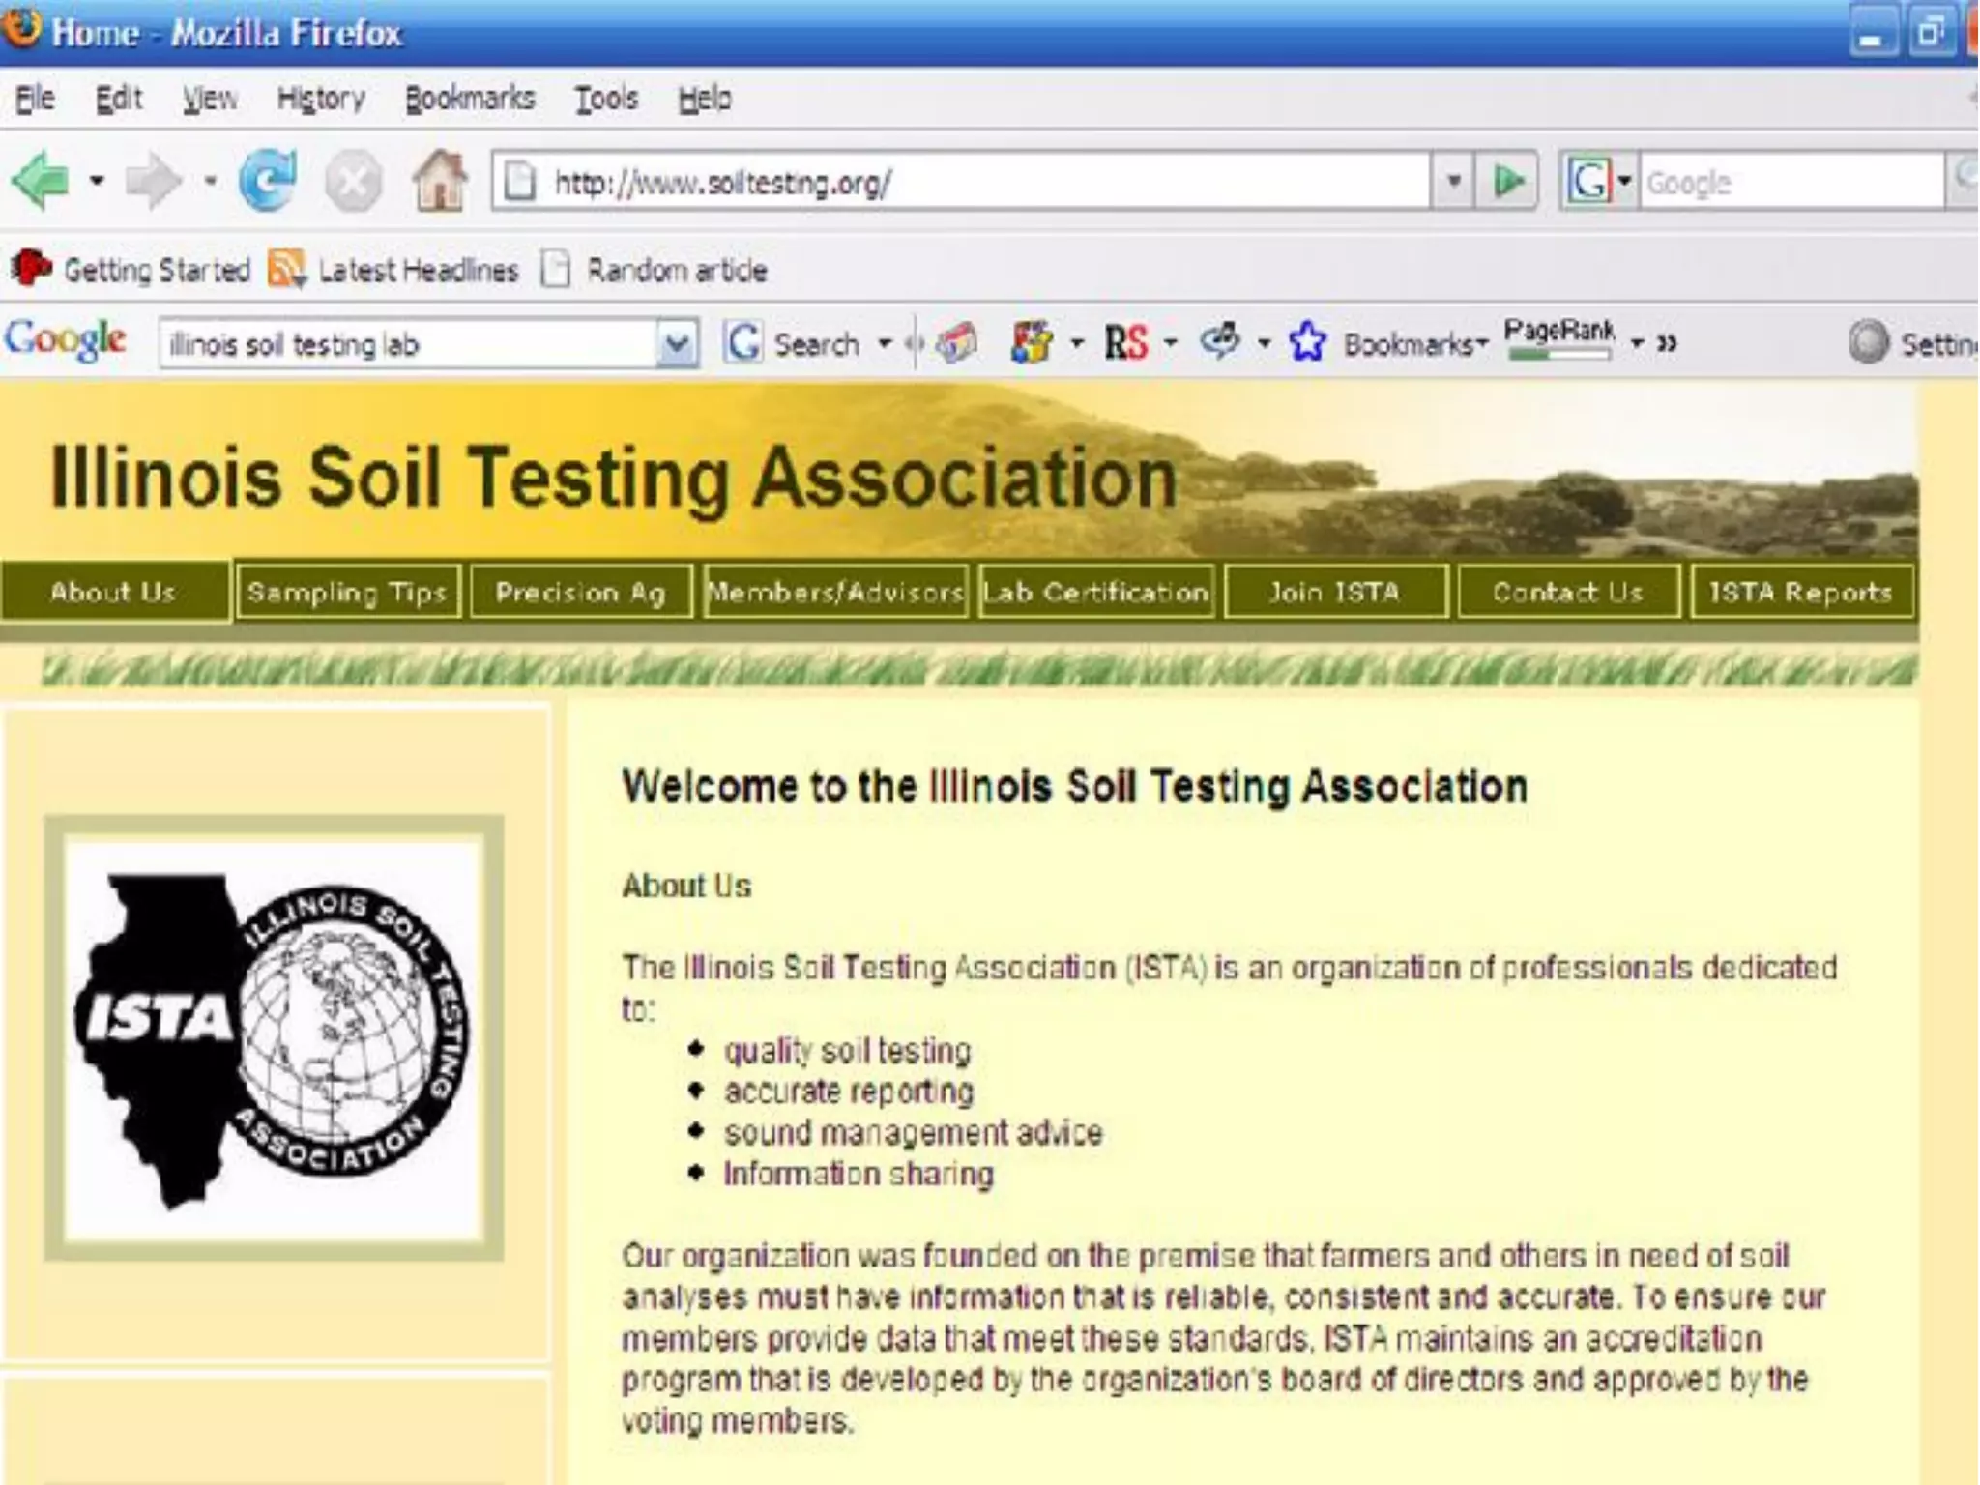The height and width of the screenshot is (1485, 1980).
Task: Open the back button history dropdown arrow
Action: (97, 181)
